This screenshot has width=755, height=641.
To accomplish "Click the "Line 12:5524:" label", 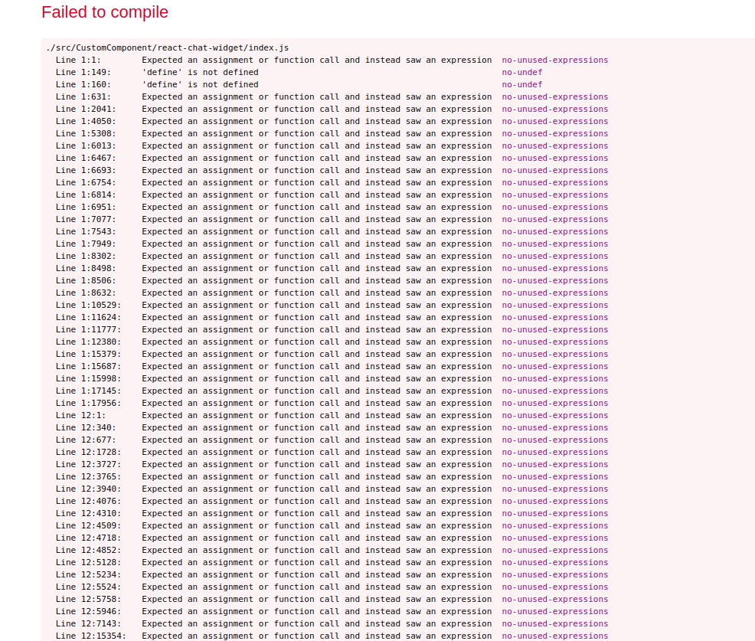I will [x=89, y=587].
